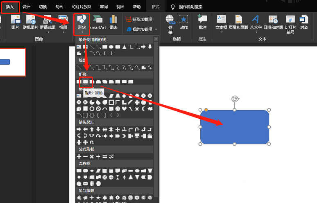This screenshot has width=317, height=203.
Task: Open the 形状 shapes gallery button
Action: pos(82,24)
